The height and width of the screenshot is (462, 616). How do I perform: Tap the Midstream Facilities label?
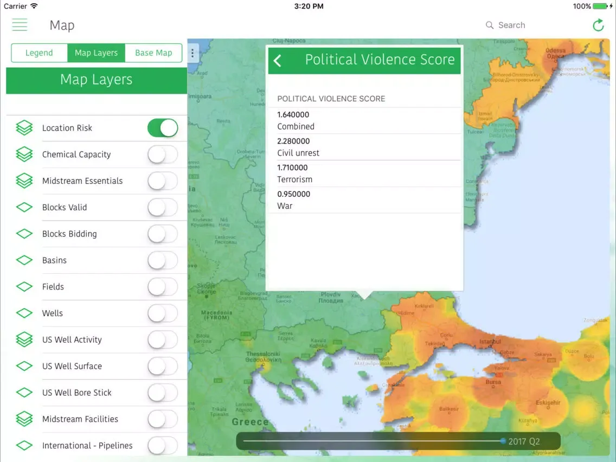80,419
